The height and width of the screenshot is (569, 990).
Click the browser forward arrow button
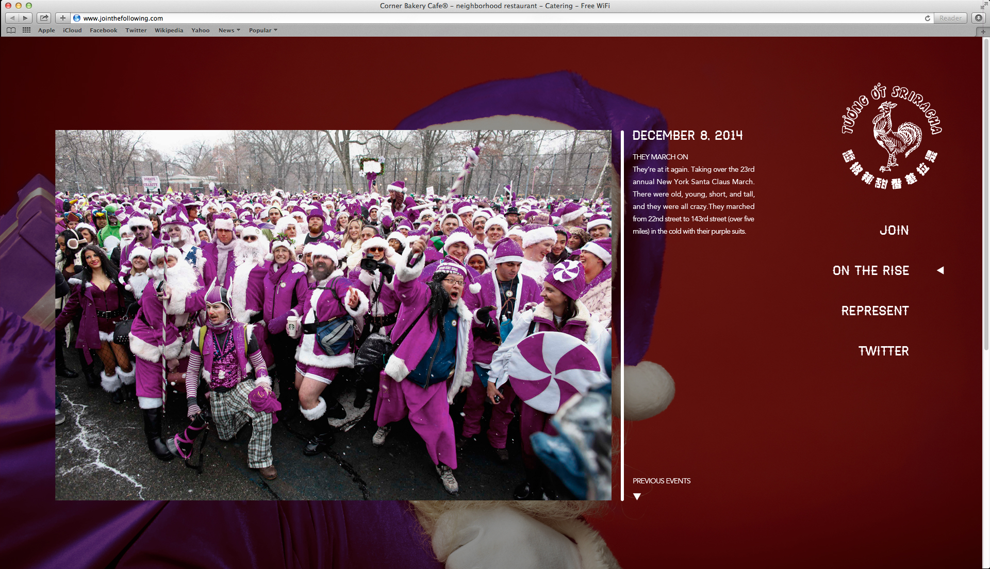coord(25,18)
